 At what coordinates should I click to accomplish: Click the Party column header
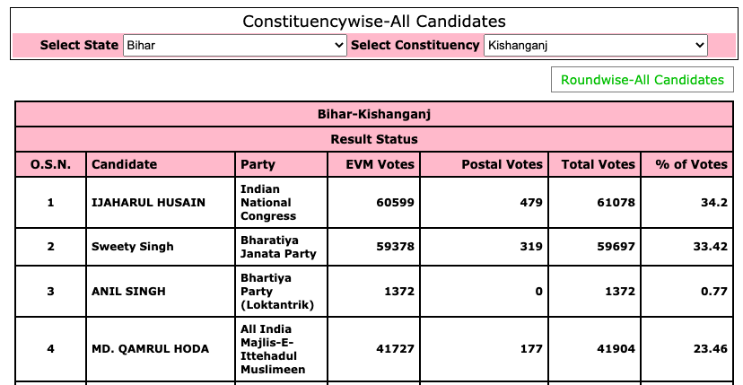click(258, 164)
